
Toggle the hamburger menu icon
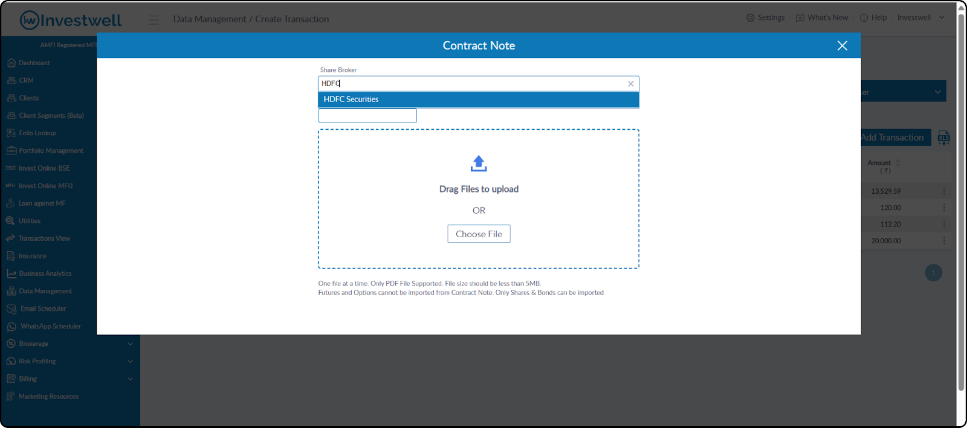tap(154, 19)
